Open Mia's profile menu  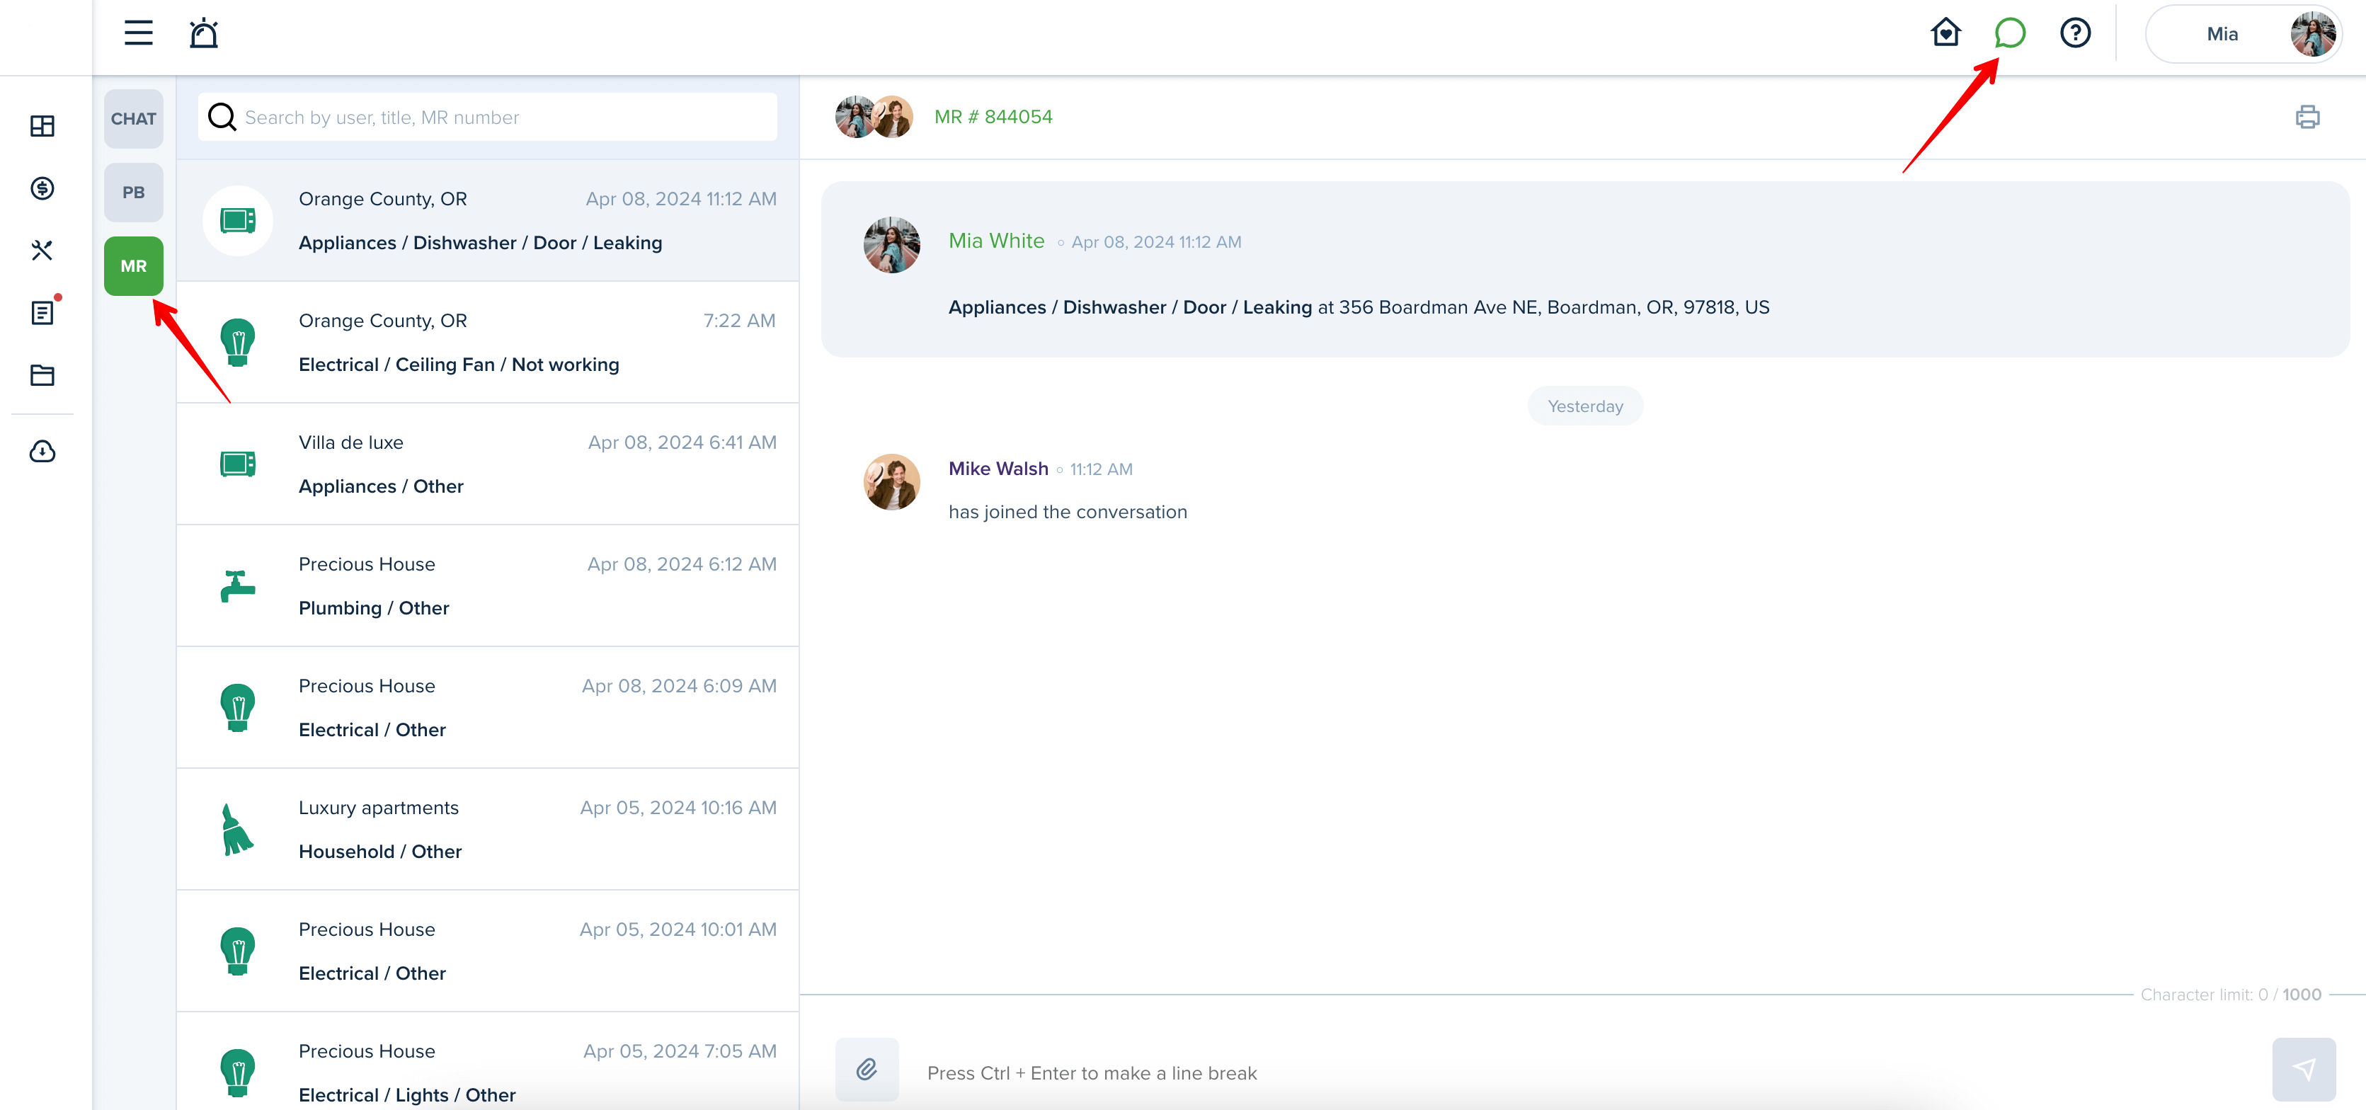point(2242,34)
